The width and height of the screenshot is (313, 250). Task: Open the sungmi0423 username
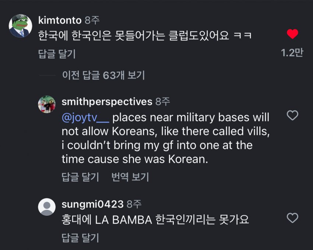(92, 204)
